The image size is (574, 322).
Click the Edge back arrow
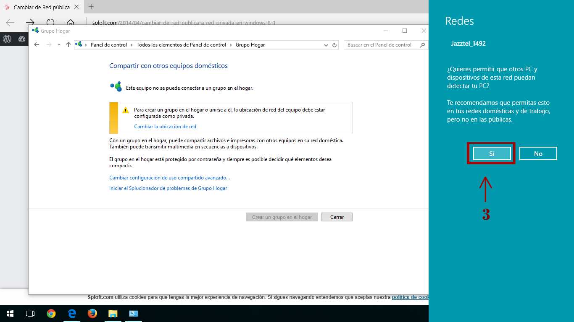pos(10,23)
